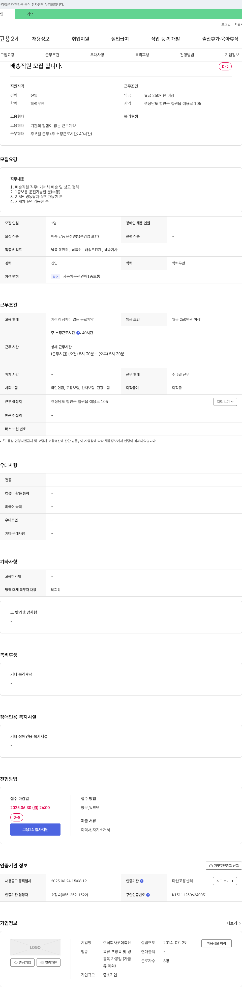Image resolution: width=242 pixels, height=987 pixels.
Task: Click the 비희망 value for 병역 대체 복무자 채용
Action: point(56,590)
